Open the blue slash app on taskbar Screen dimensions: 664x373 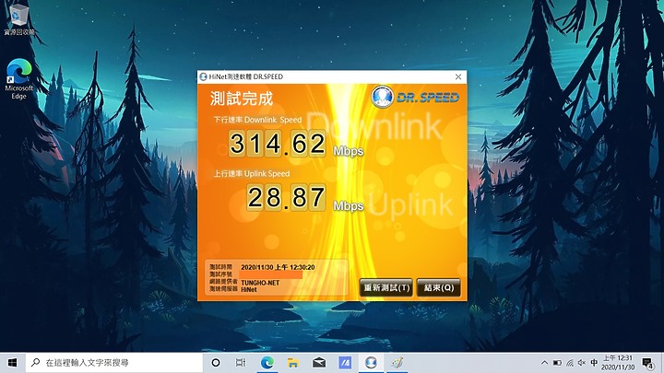click(x=345, y=363)
